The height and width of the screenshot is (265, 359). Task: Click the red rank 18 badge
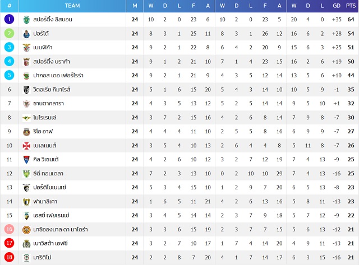[9, 257]
